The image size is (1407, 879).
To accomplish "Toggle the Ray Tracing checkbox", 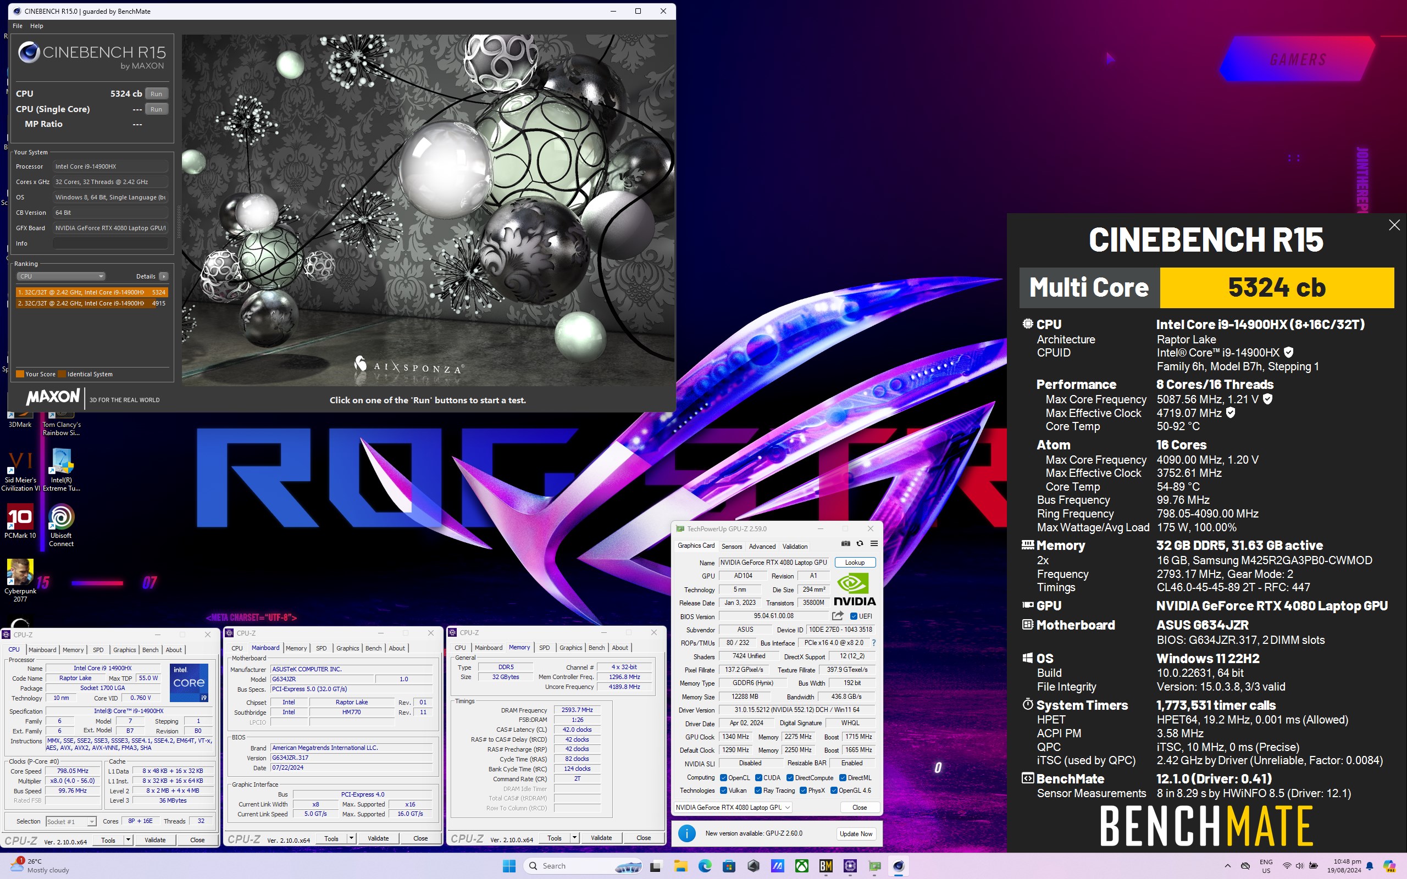I will [758, 790].
